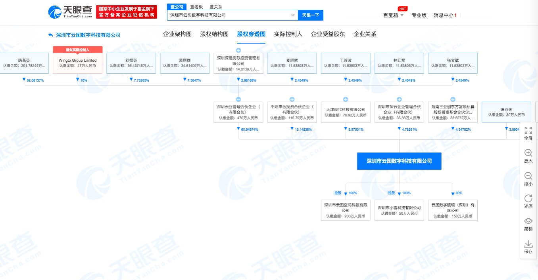Viewport: 538px width, 280px height.
Task: Zoom in with the 放大 magnifier icon
Action: (x=528, y=153)
